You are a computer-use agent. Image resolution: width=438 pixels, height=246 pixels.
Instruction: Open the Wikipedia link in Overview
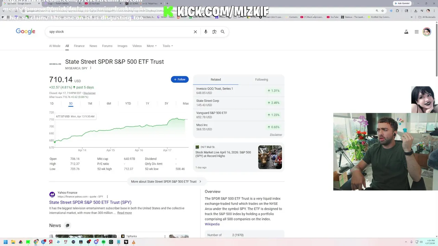(x=212, y=224)
